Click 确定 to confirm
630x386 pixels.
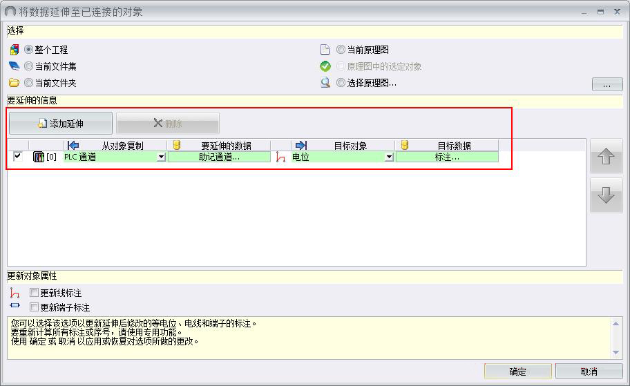tap(517, 371)
